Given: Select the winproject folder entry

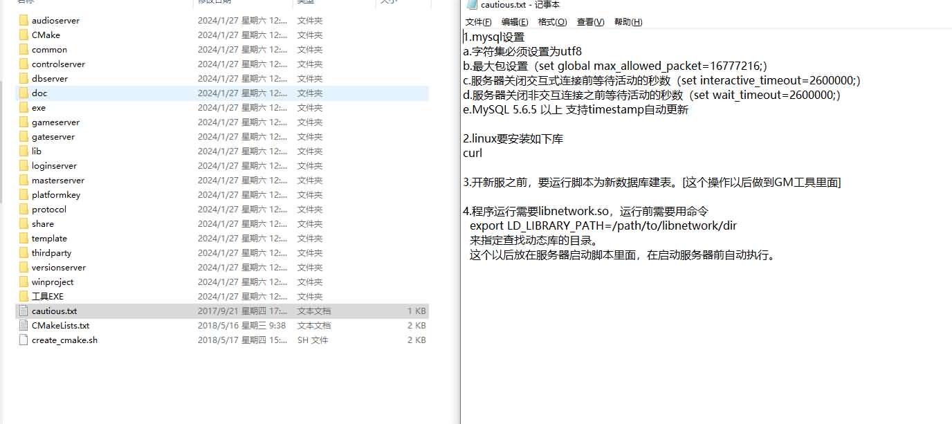Looking at the screenshot, I should (52, 282).
